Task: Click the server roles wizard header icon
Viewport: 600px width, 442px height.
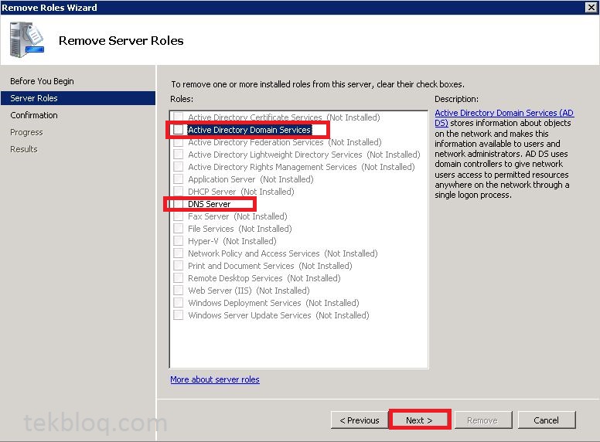Action: [26, 39]
